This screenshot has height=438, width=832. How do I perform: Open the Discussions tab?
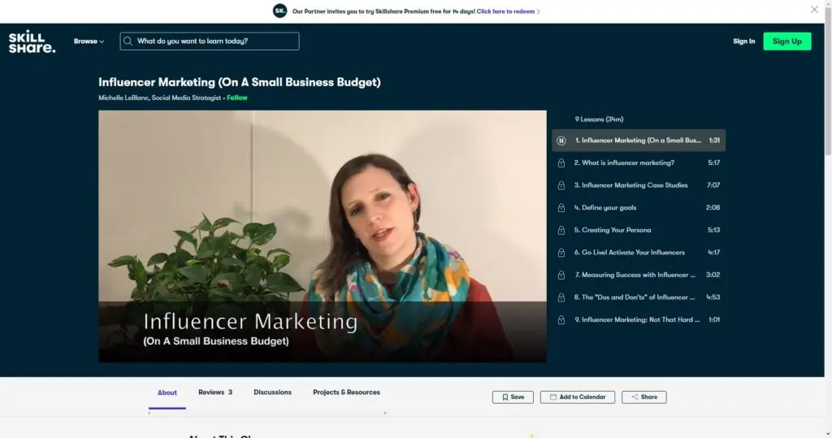click(x=272, y=392)
